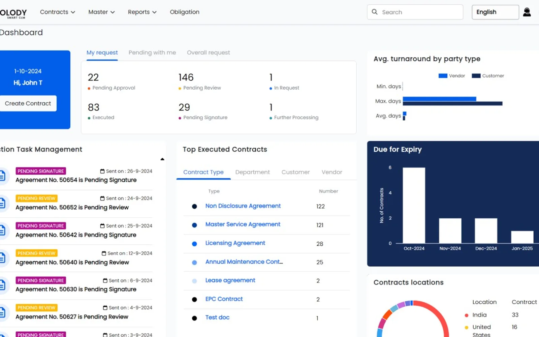
Task: Open Lease agreement link
Action: (x=230, y=280)
